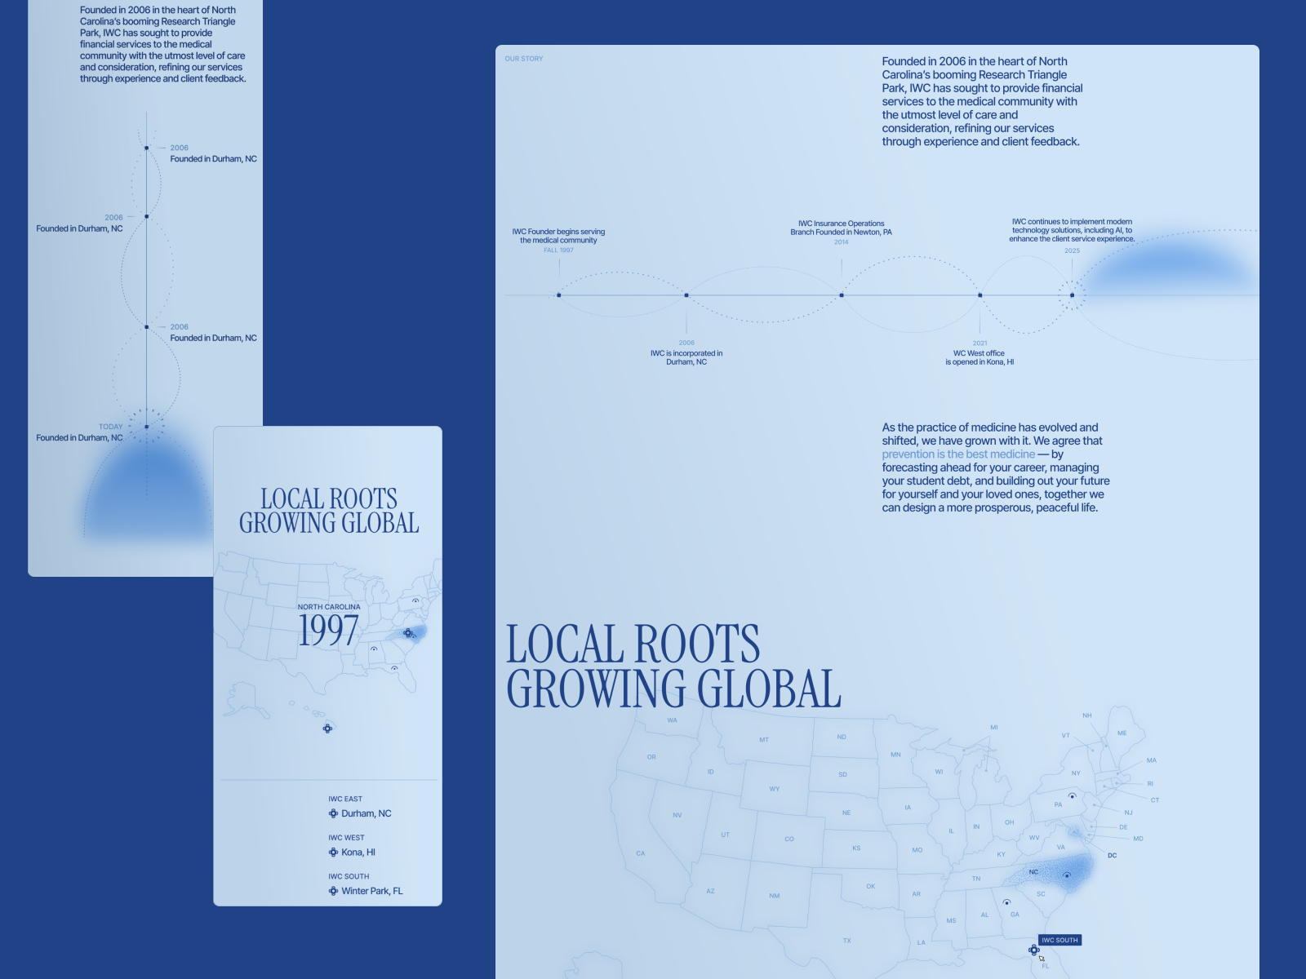
Task: Click the DC label on the map
Action: coord(1112,856)
